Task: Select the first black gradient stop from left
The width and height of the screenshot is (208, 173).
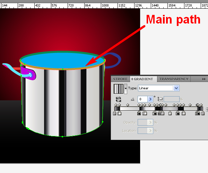Action: coord(139,113)
